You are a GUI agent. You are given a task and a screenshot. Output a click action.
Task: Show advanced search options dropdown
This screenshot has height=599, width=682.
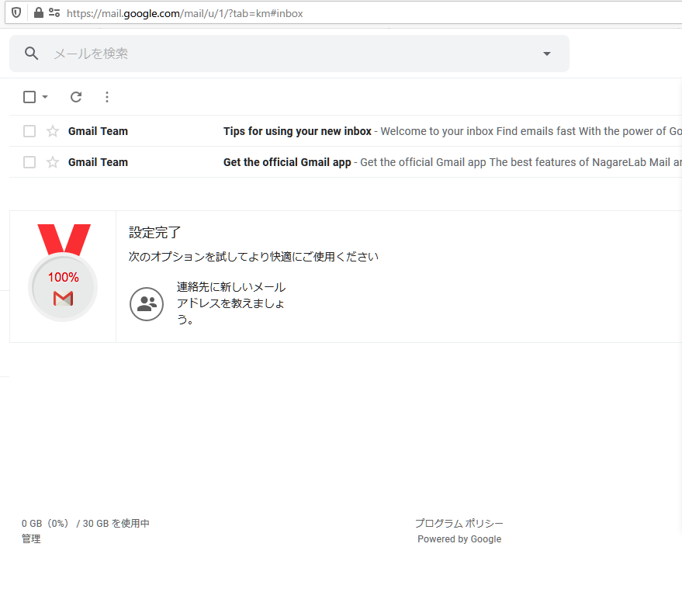tap(547, 54)
